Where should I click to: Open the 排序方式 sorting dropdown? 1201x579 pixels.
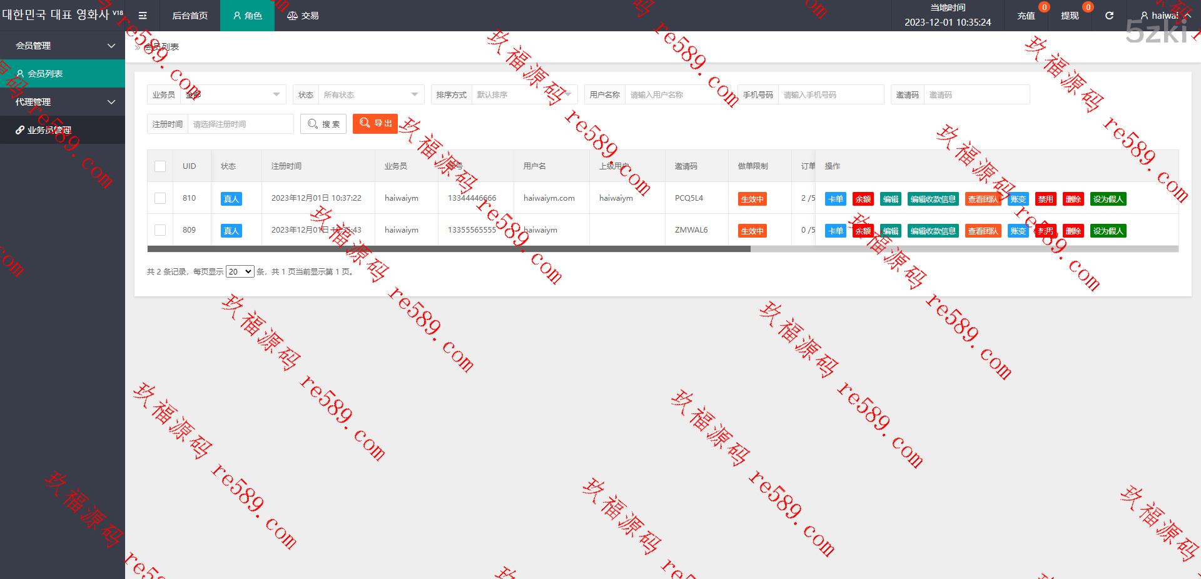[x=522, y=95]
